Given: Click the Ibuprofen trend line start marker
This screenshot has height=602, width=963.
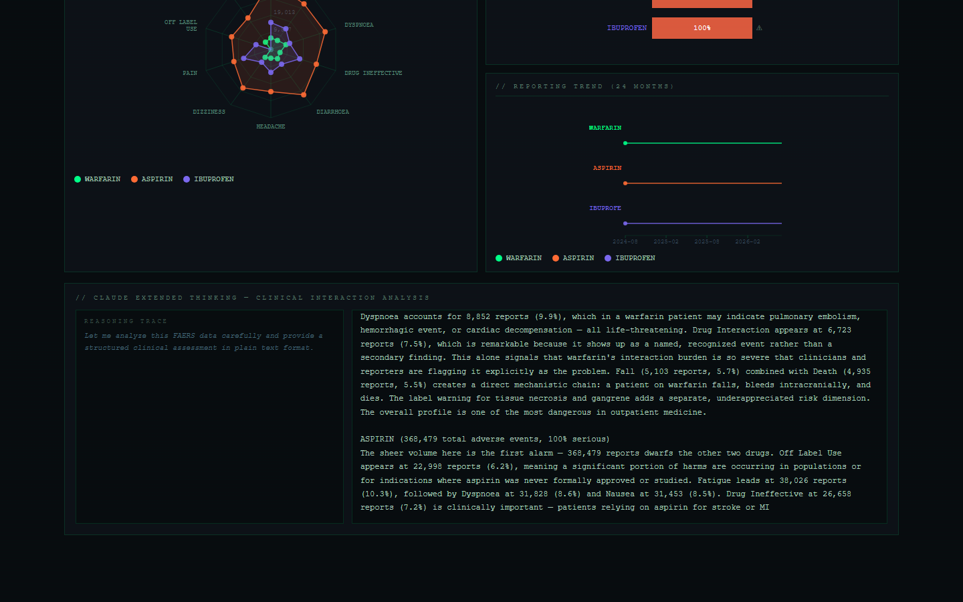Looking at the screenshot, I should (625, 223).
